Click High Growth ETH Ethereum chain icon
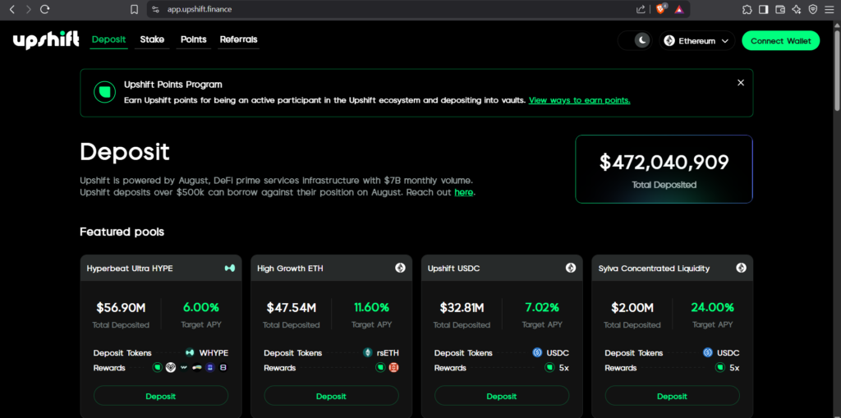This screenshot has width=841, height=418. click(x=400, y=268)
